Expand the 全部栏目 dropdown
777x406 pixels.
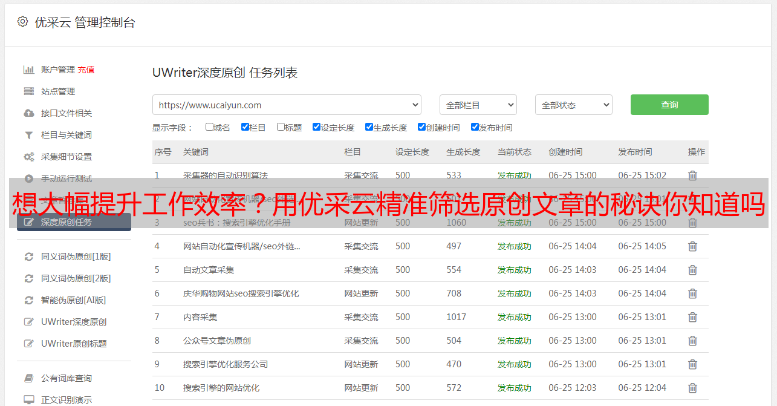tap(478, 105)
